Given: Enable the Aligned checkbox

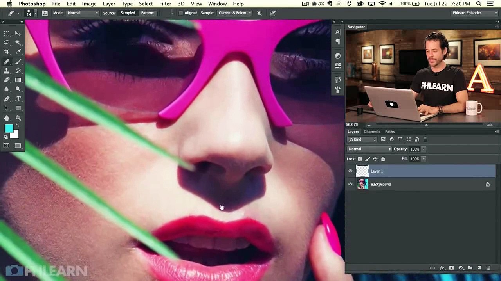Looking at the screenshot, I should (181, 13).
